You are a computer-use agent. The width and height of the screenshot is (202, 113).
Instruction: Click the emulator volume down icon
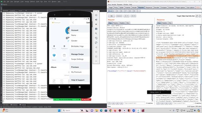click(x=96, y=24)
